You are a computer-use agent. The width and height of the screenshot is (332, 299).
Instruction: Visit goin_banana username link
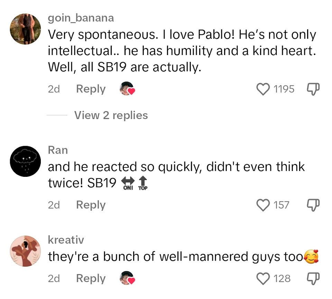coord(81,18)
